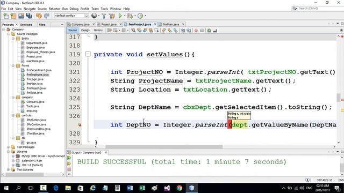This screenshot has height=193, width=344.
Task: Open Excel from the taskbar
Action: click(x=142, y=188)
